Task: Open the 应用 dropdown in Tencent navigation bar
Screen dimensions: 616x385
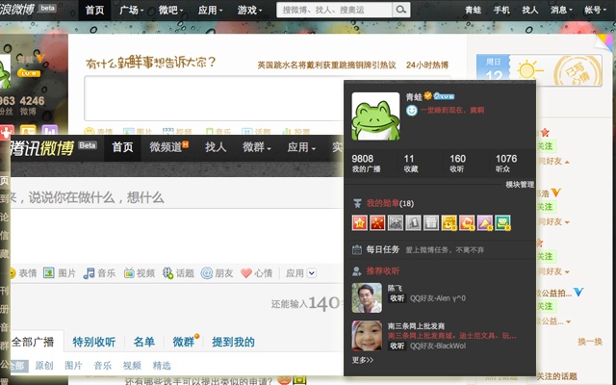Action: point(301,147)
